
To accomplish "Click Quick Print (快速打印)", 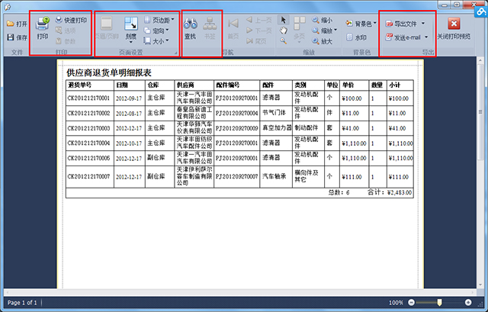I will coord(70,21).
